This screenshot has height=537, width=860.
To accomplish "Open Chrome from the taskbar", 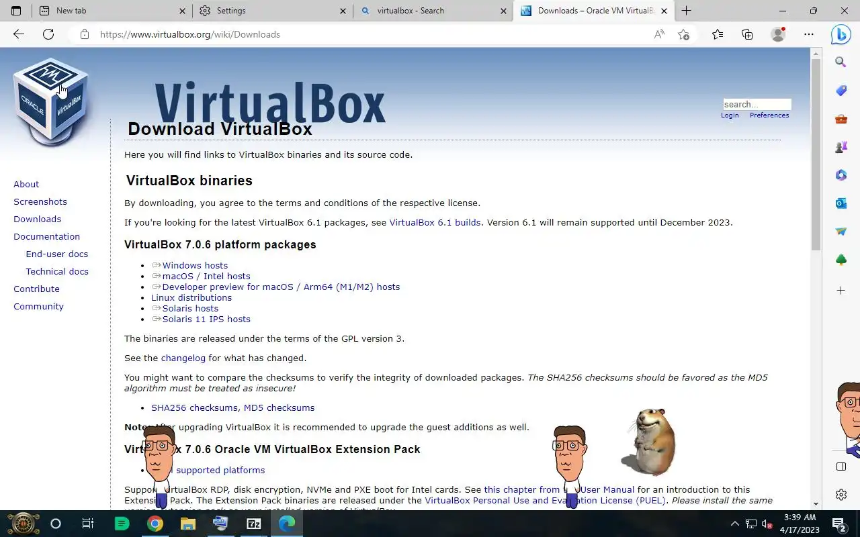I will coord(155,524).
